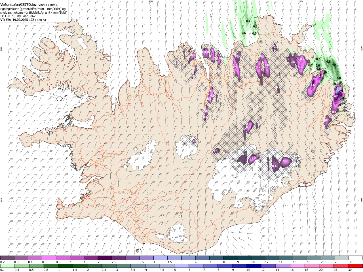Click the 'rigning/skúrir' legend description line

[x=33, y=9]
